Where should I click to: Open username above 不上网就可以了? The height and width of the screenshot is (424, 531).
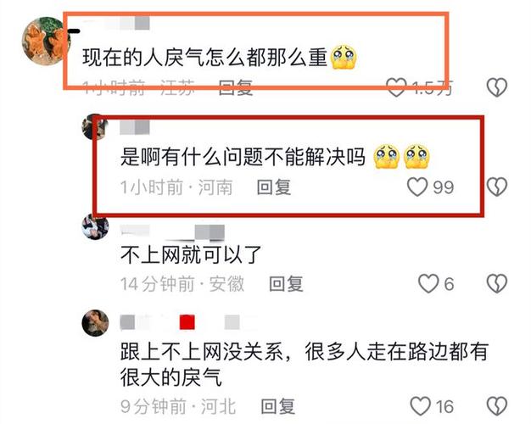(172, 232)
